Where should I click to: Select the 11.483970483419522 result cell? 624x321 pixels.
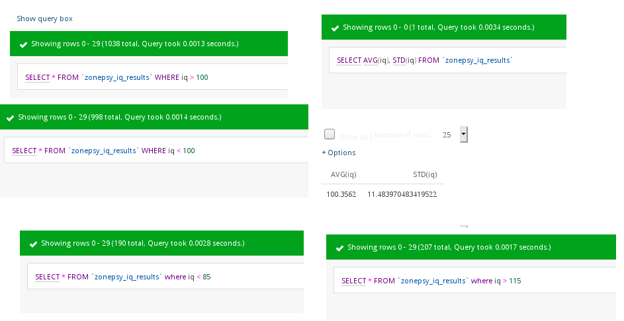(x=402, y=194)
